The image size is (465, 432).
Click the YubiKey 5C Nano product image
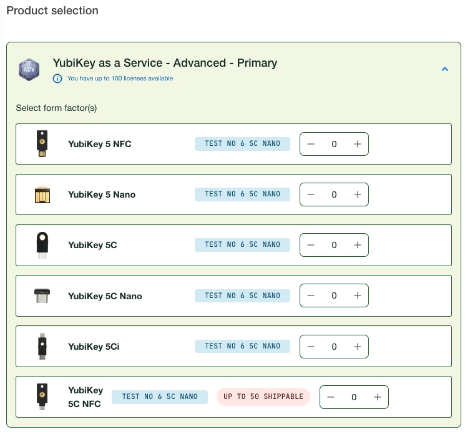[42, 295]
